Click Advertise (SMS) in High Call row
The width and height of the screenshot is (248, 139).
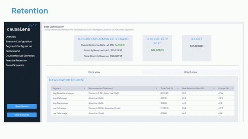96,98
